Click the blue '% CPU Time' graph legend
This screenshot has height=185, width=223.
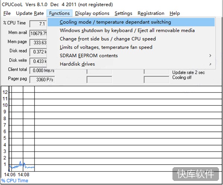pos(15,181)
